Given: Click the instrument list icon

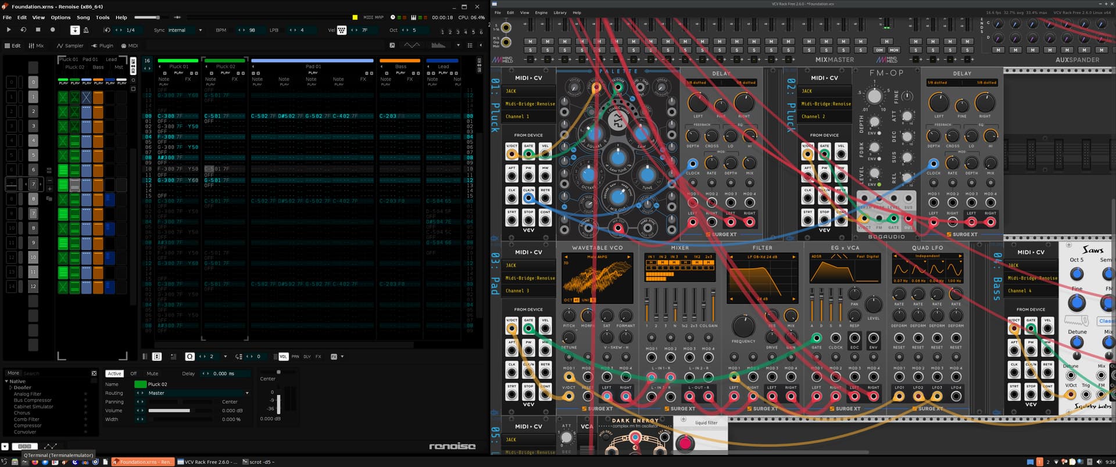Looking at the screenshot, I should [x=470, y=45].
